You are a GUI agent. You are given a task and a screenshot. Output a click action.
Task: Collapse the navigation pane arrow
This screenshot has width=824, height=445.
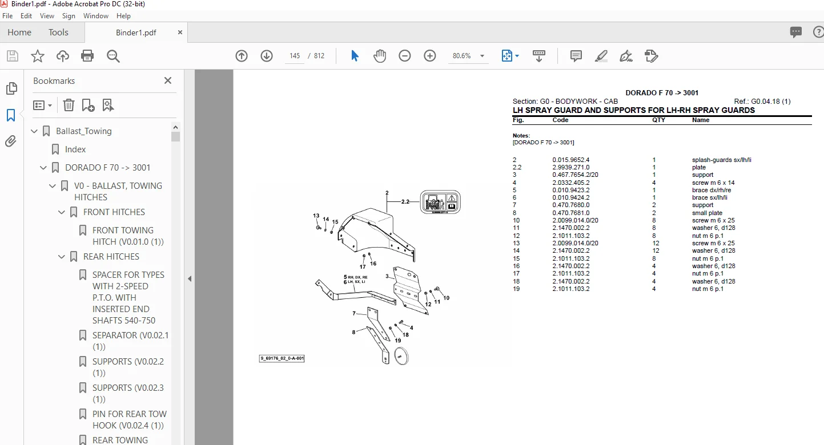click(190, 279)
